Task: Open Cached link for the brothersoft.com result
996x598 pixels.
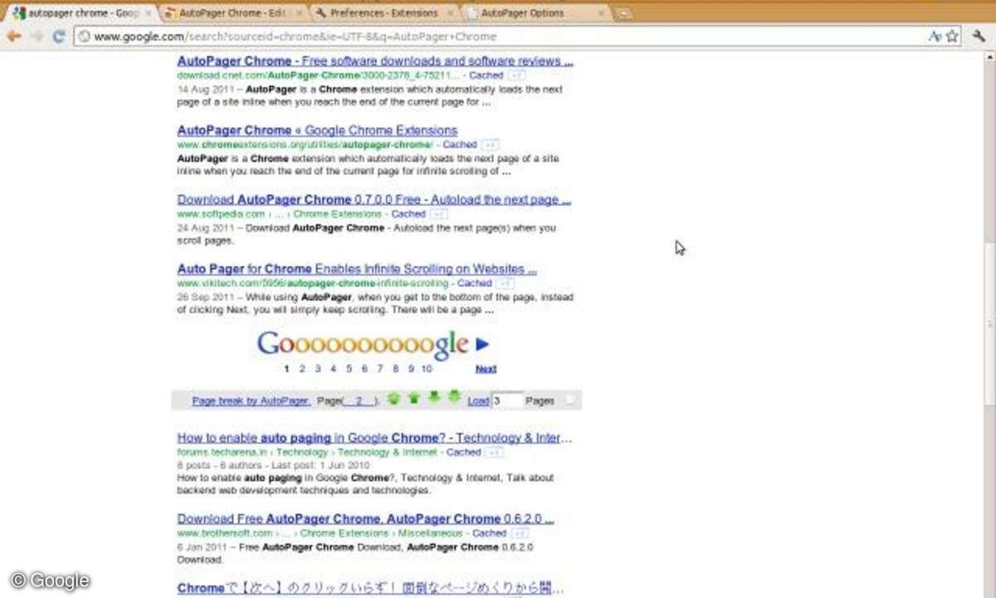Action: click(x=489, y=533)
